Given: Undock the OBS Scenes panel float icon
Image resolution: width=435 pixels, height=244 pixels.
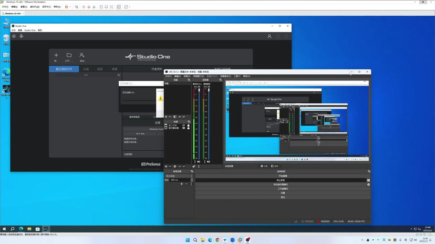Looking at the screenshot, I should [189, 80].
